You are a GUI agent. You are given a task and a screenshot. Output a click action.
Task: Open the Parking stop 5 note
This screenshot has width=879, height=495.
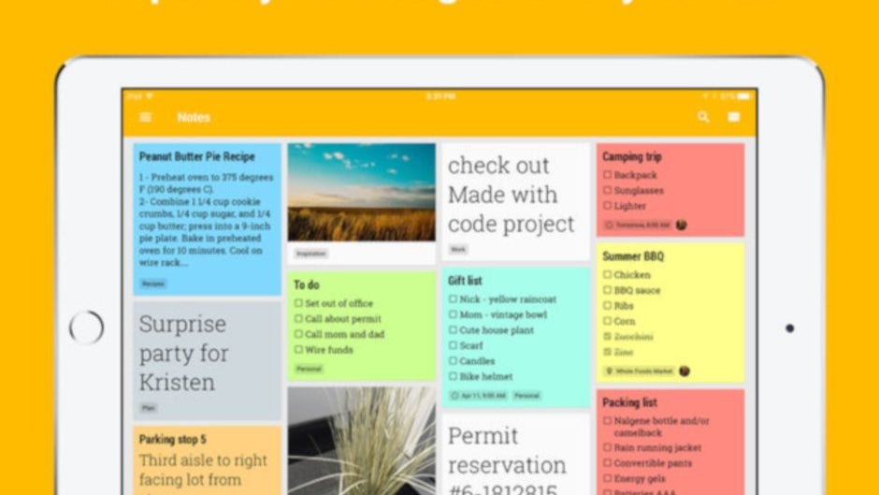pos(208,460)
